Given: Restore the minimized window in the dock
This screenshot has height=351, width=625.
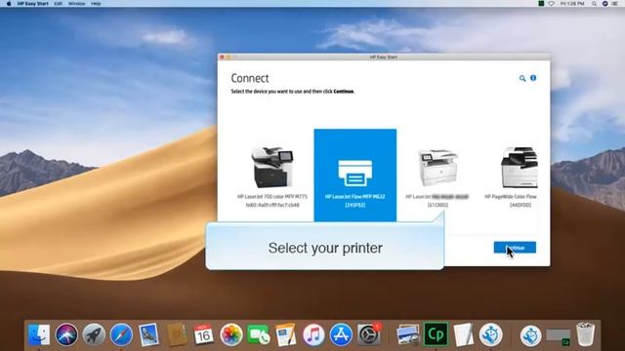Looking at the screenshot, I should coord(558,336).
